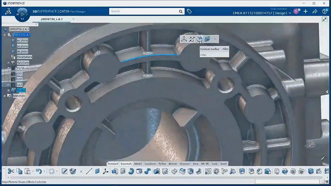Open the Undo history dropdown arrow
This screenshot has height=186, width=331.
[x=44, y=171]
